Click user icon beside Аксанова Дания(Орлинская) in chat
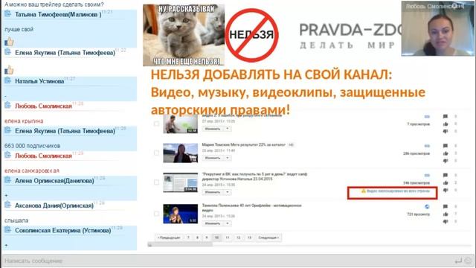Viewport: 476px width, 268px height. [x=8, y=205]
